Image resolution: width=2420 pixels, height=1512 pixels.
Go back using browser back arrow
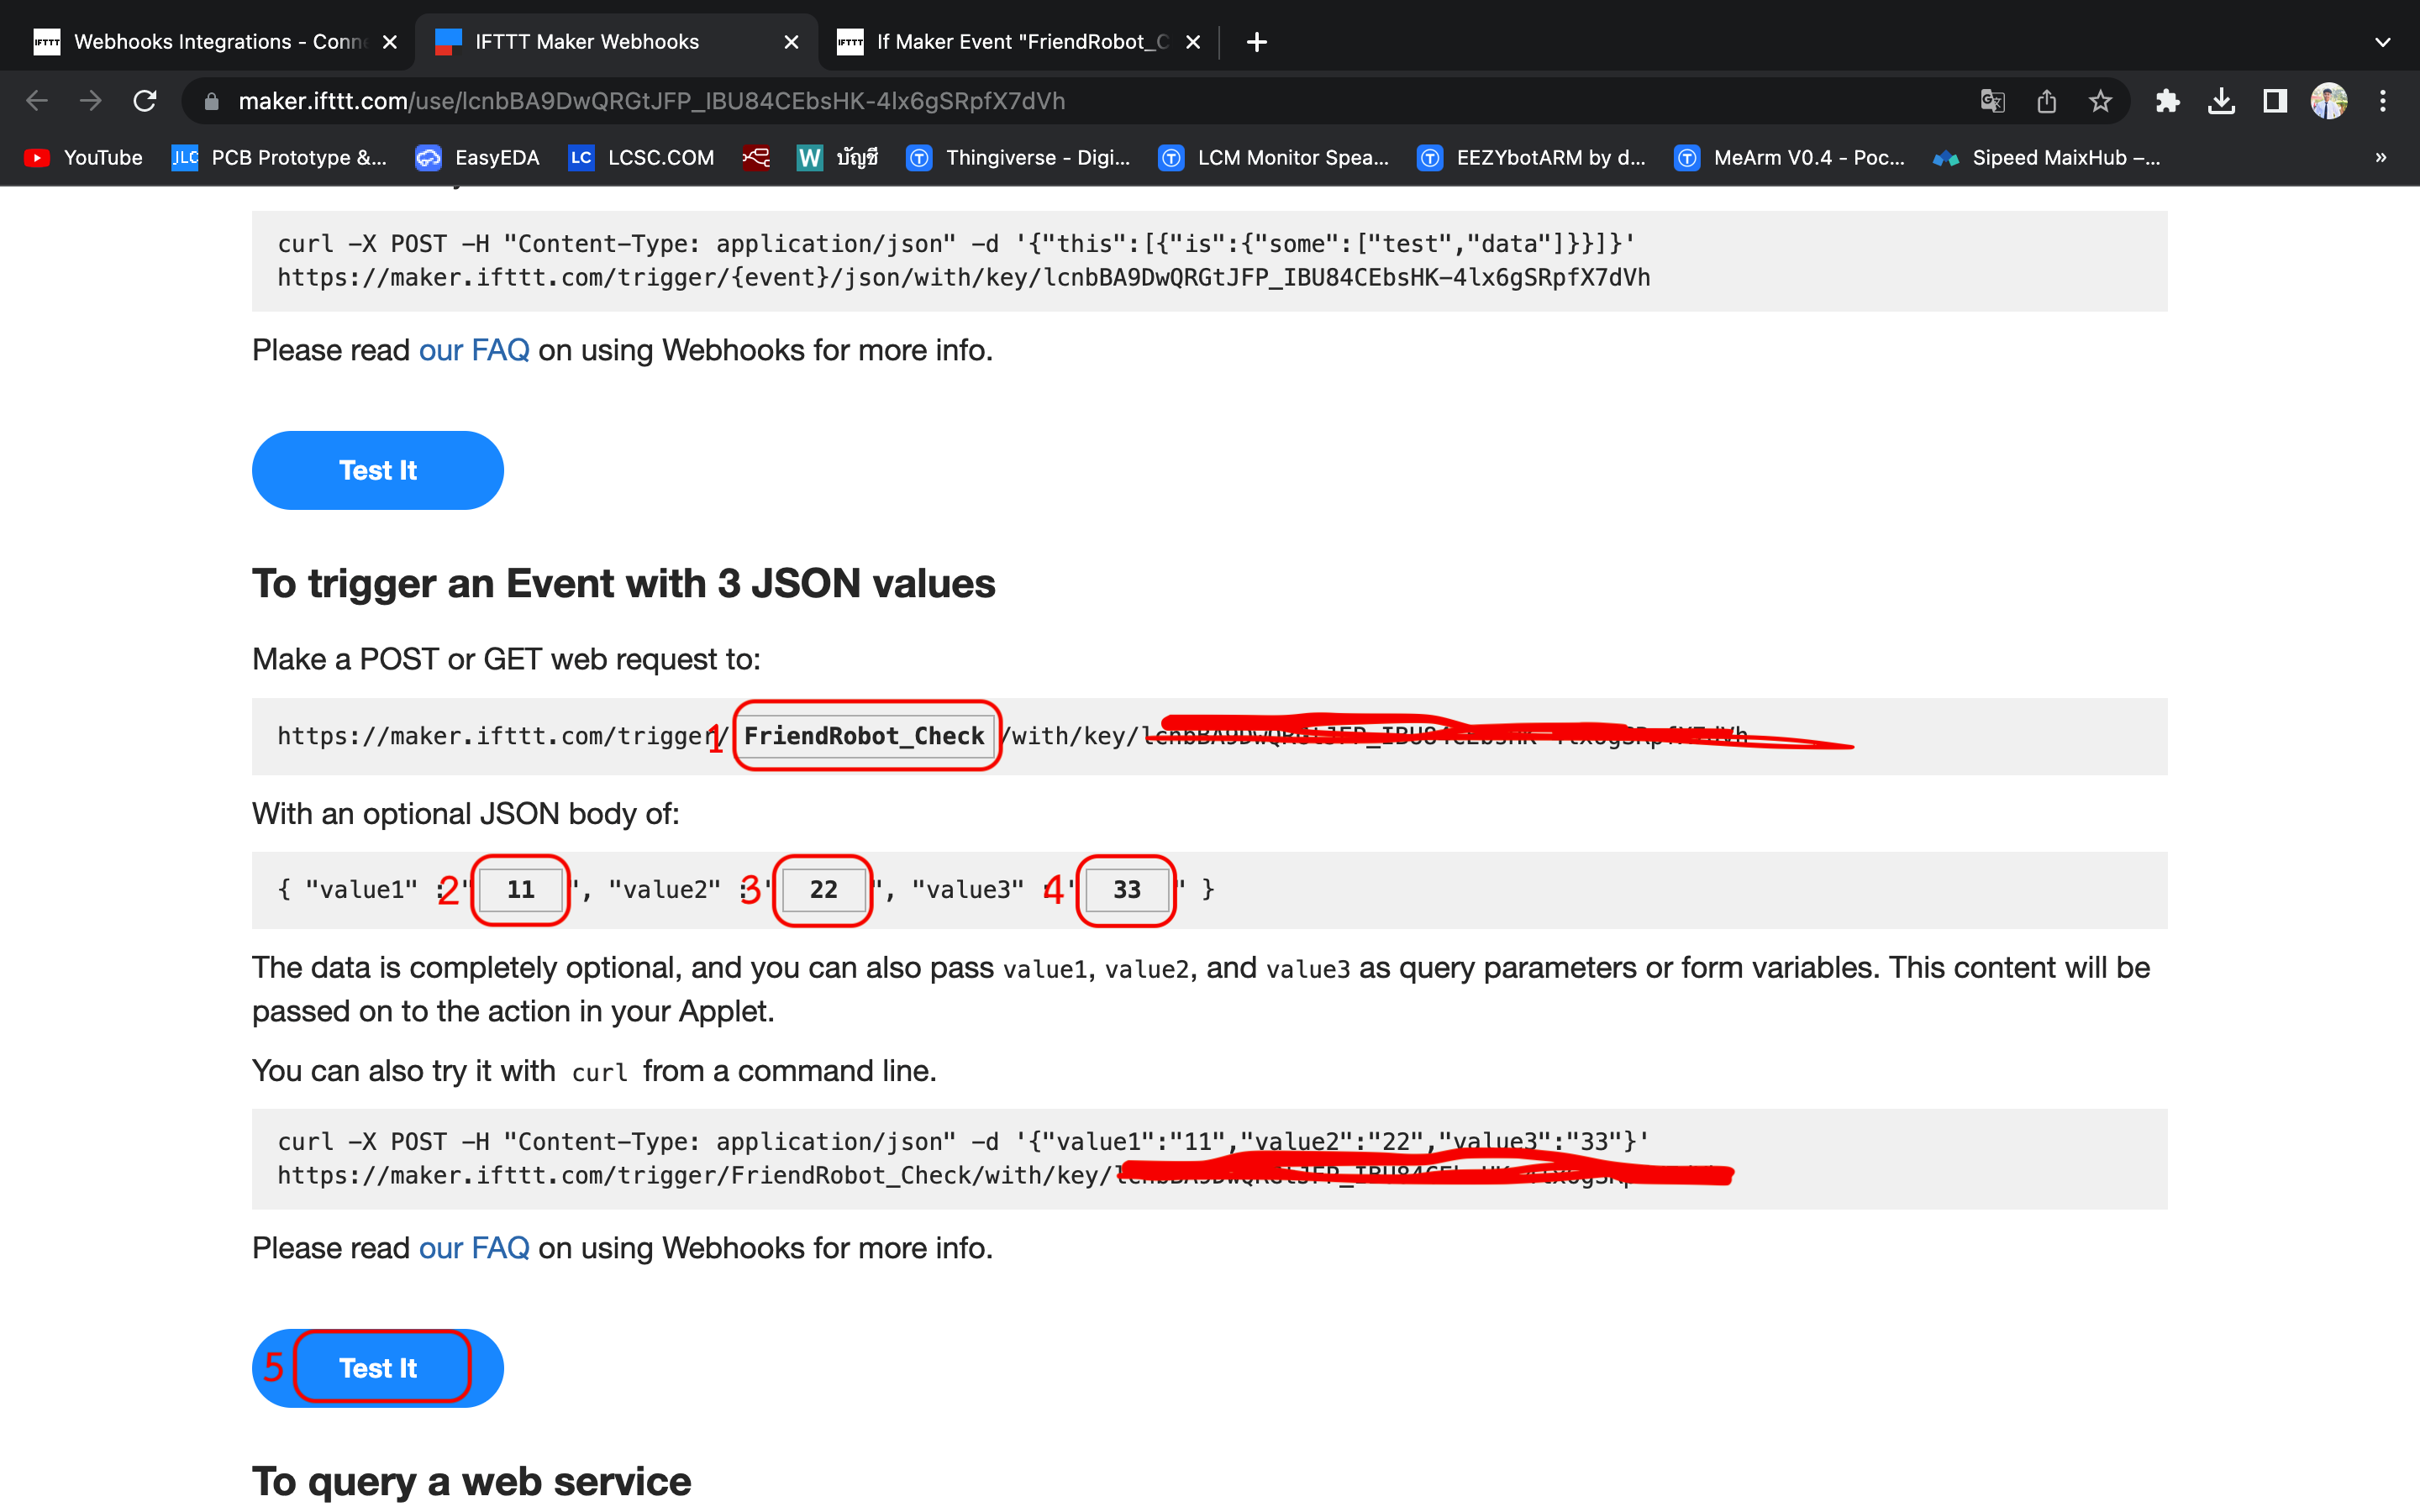pyautogui.click(x=37, y=101)
